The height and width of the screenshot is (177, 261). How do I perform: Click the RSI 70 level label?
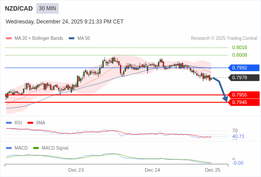pos(235,131)
